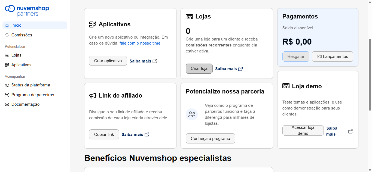Select Aplicativos in the sidebar

click(21, 65)
